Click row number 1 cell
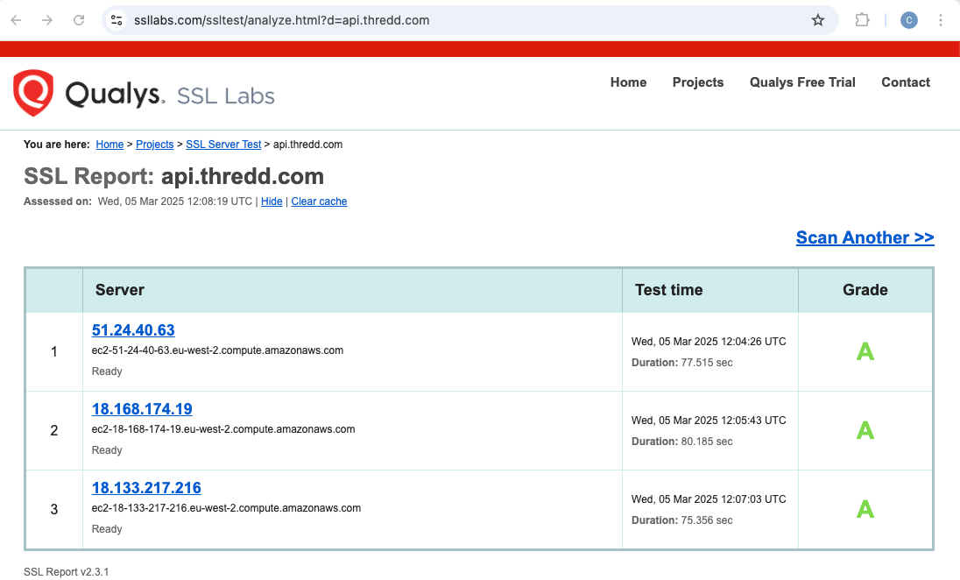 (x=54, y=352)
